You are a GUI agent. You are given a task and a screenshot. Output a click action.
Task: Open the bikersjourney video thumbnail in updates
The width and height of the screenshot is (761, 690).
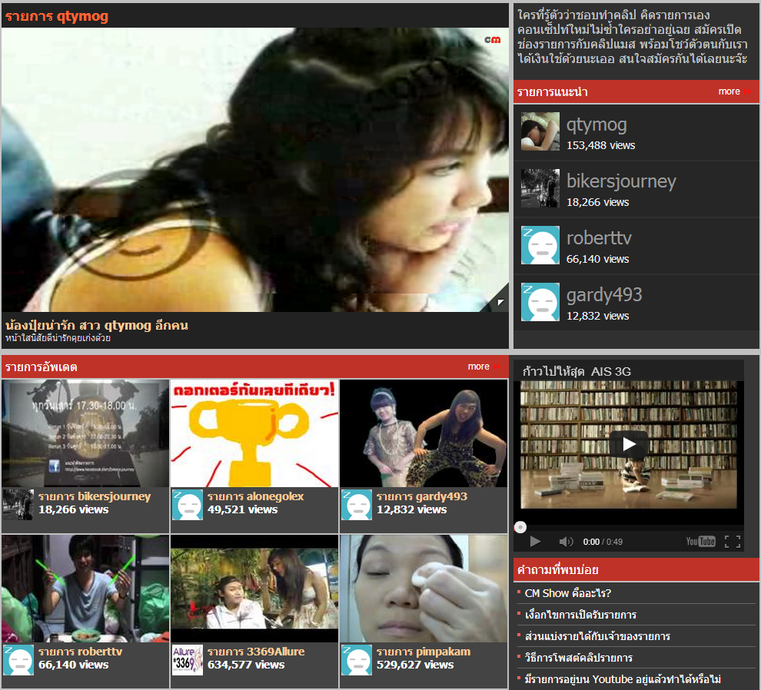[85, 433]
